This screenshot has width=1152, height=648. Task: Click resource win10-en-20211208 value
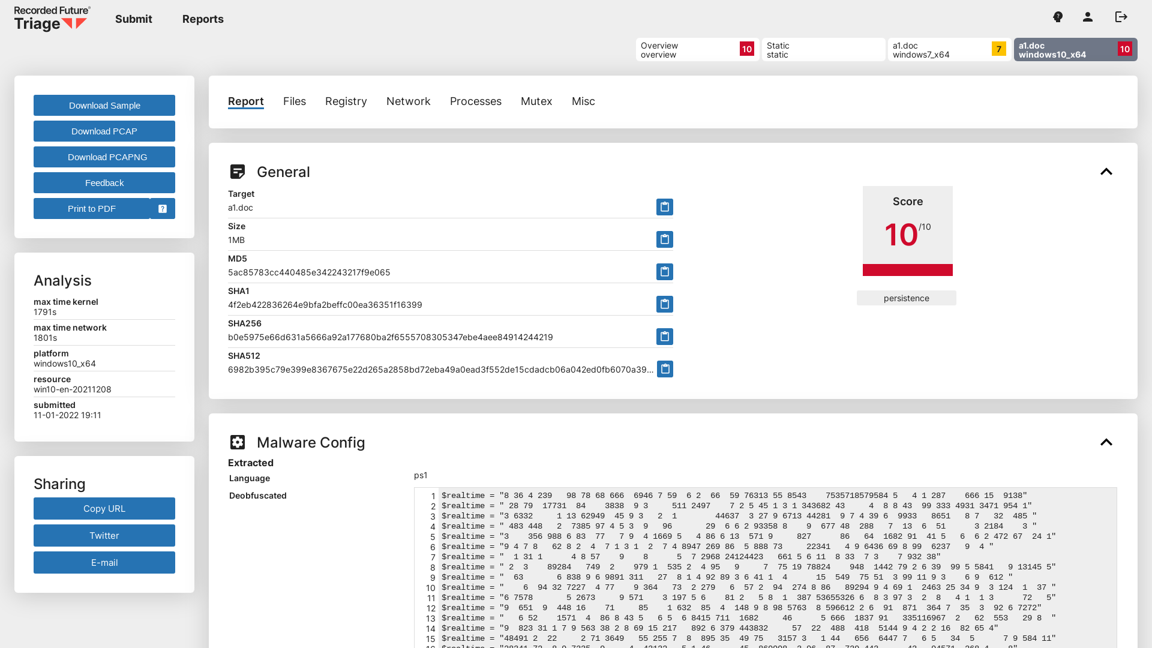[x=73, y=389]
